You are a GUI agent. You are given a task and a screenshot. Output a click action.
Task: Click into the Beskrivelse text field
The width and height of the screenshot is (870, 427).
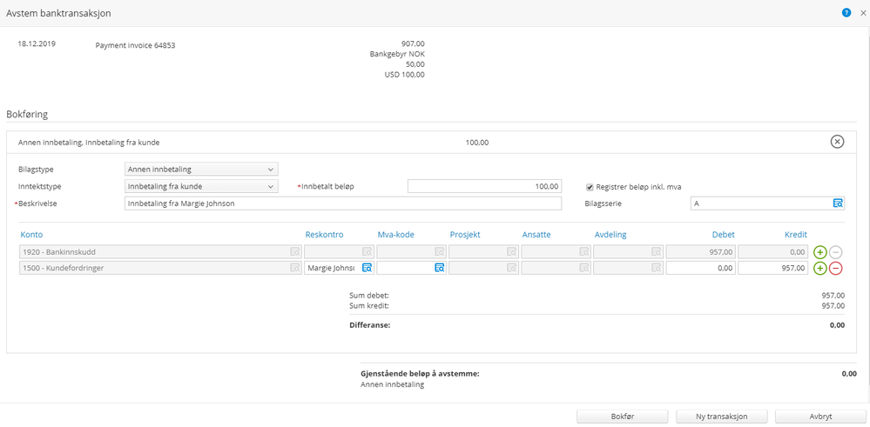[x=343, y=203]
